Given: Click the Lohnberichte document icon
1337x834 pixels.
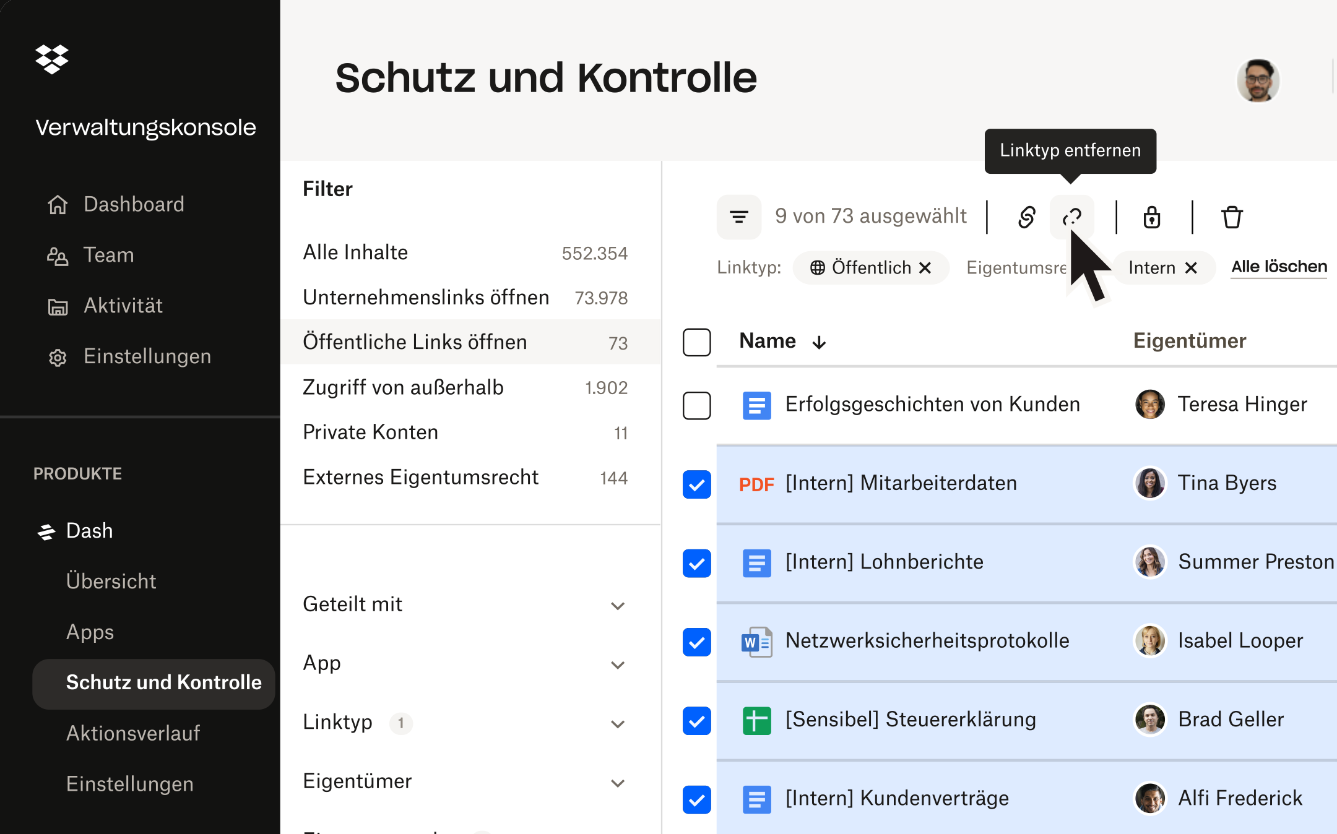Looking at the screenshot, I should [x=756, y=562].
